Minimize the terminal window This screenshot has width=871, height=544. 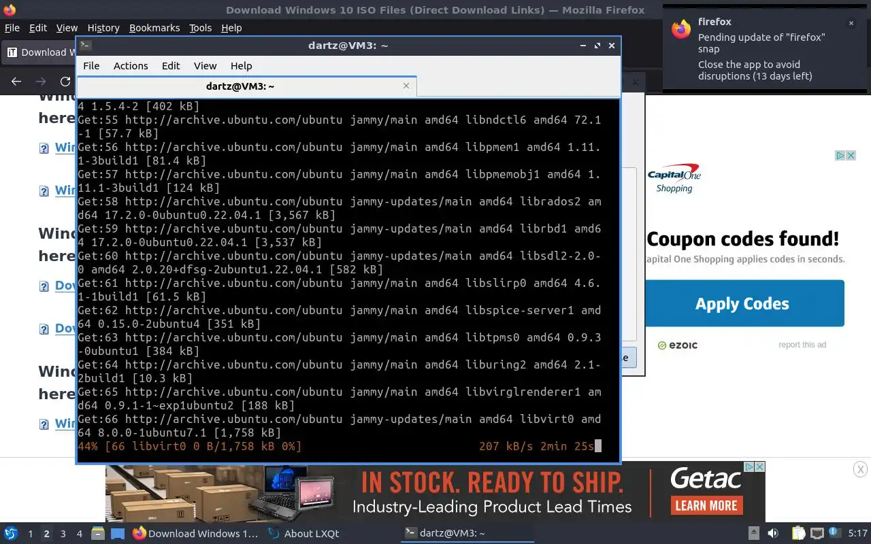click(583, 46)
